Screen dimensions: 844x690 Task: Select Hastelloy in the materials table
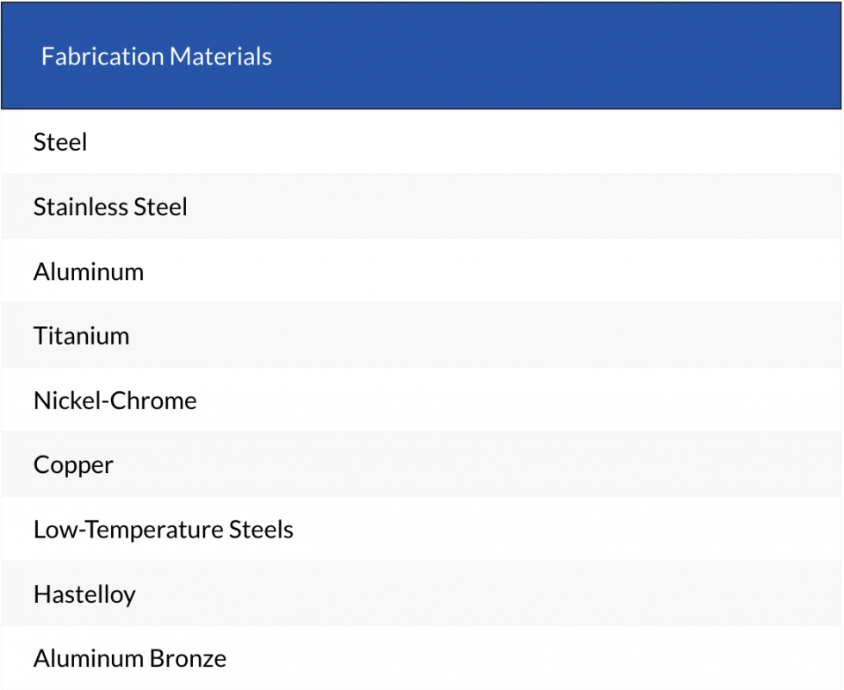point(421,594)
